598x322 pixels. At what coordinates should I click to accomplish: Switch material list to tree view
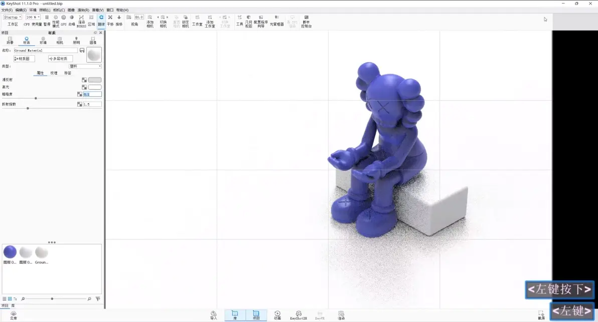click(x=15, y=299)
